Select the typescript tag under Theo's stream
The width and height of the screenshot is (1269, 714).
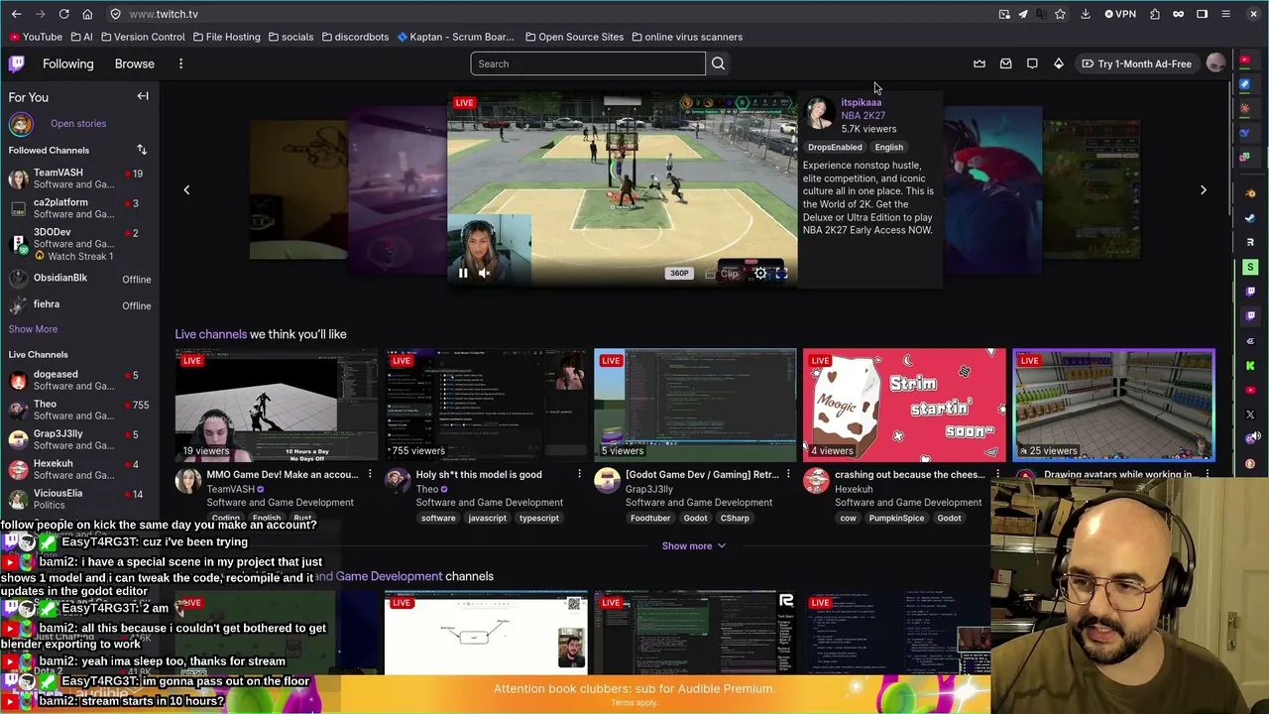click(x=539, y=518)
